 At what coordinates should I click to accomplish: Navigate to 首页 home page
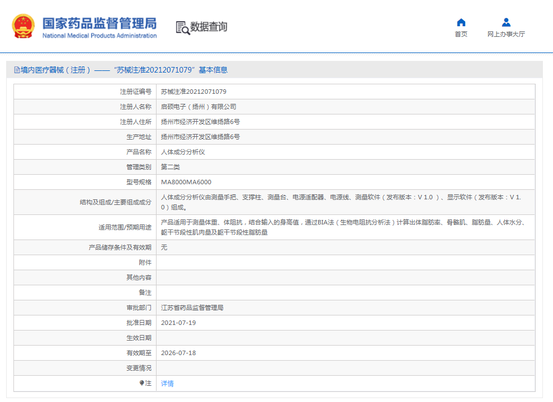[x=460, y=33]
